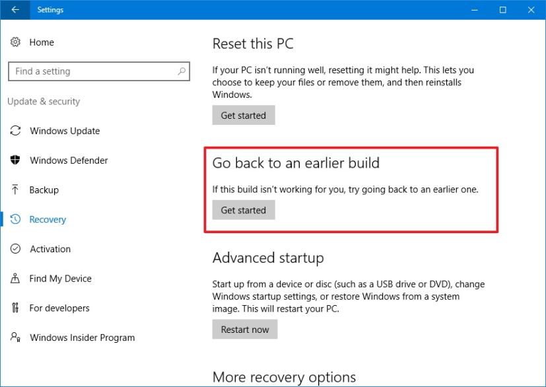The height and width of the screenshot is (387, 546).
Task: Navigate to Windows Update from the sidebar
Action: (x=65, y=131)
